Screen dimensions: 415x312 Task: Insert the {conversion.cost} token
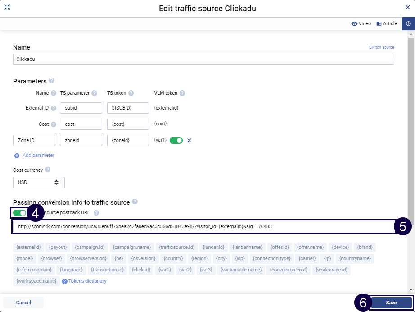coord(289,270)
